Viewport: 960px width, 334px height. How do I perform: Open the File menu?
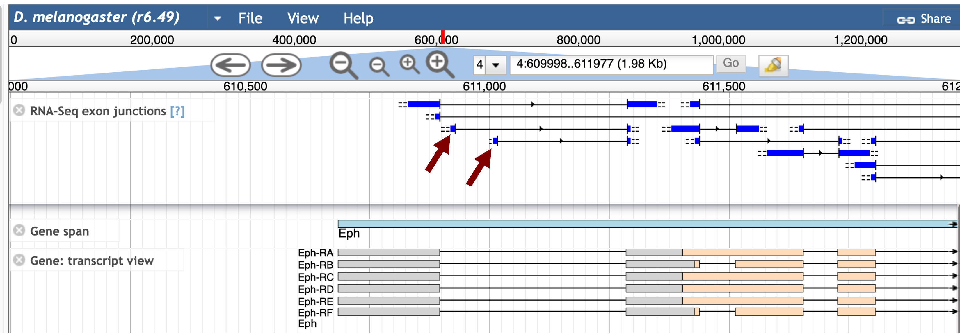click(250, 18)
